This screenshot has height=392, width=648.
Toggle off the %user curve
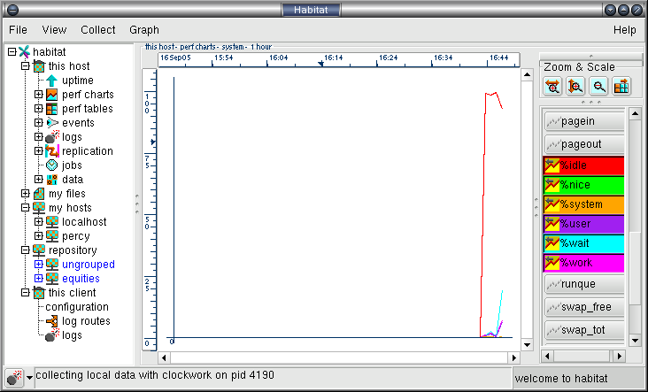(583, 224)
